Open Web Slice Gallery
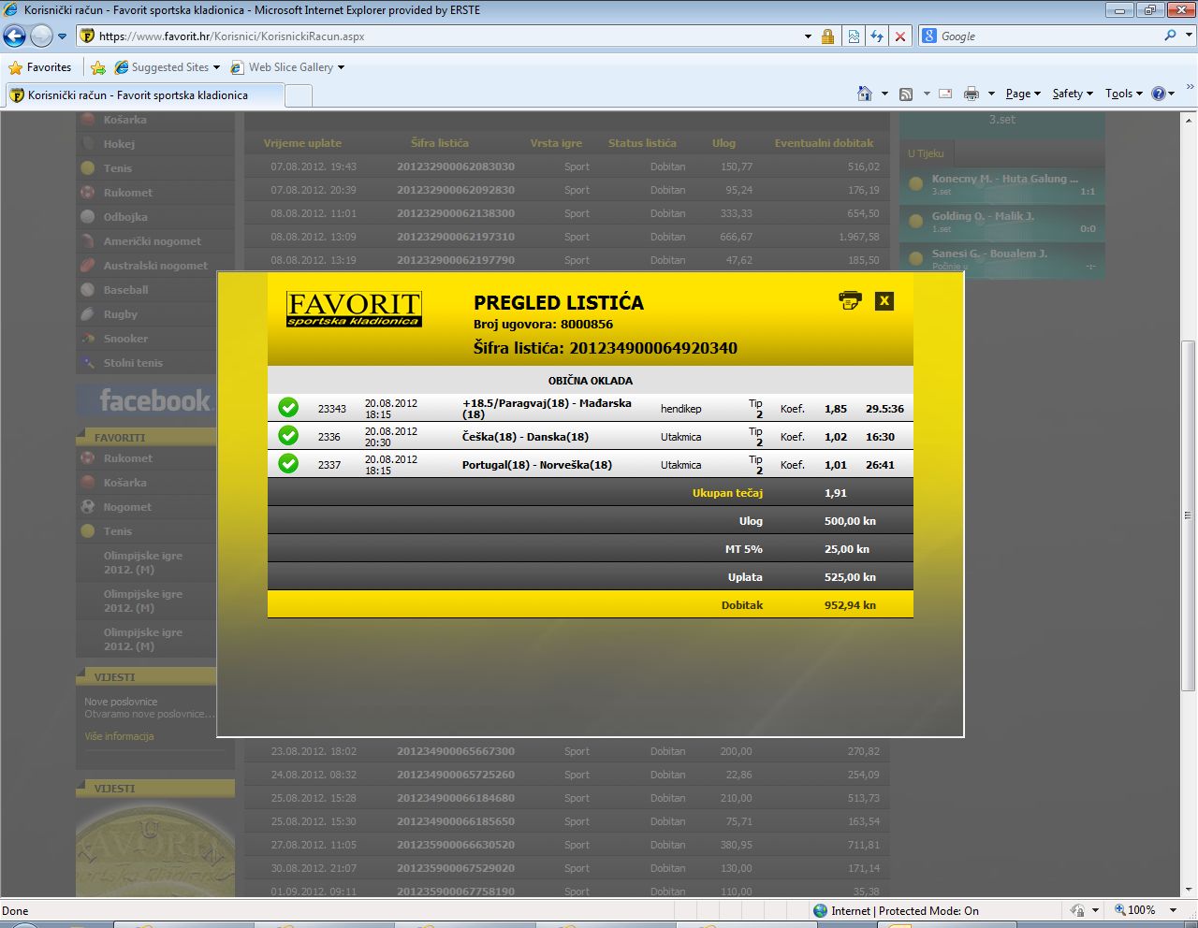The image size is (1198, 928). (287, 67)
